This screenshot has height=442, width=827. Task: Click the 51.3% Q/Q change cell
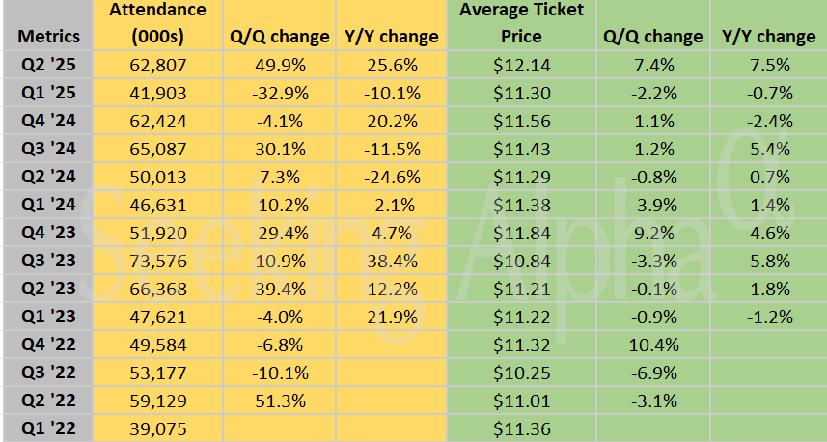[x=280, y=401]
